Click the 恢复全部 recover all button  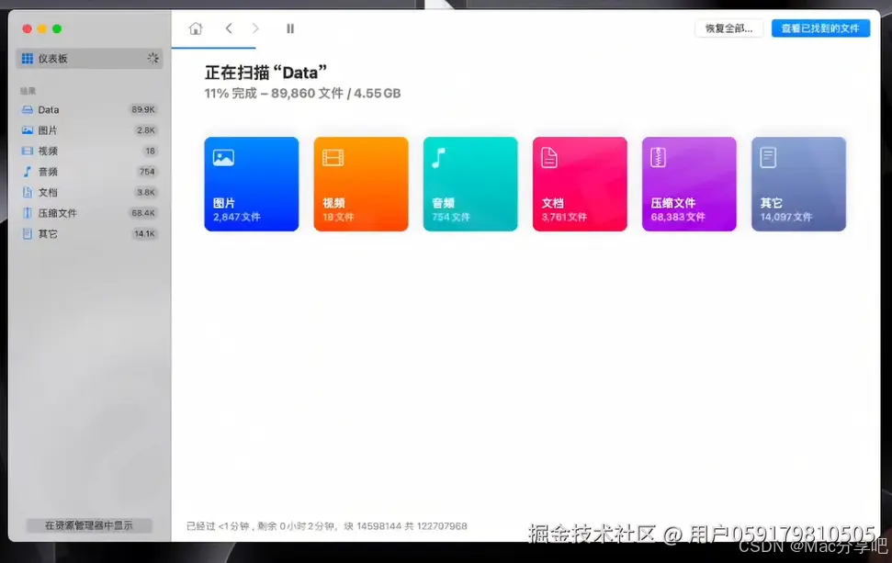tap(728, 28)
